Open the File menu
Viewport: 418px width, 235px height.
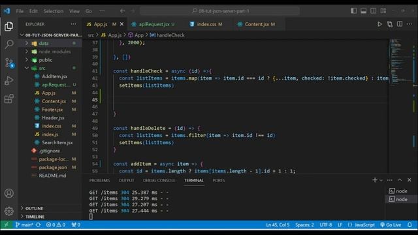pos(20,11)
